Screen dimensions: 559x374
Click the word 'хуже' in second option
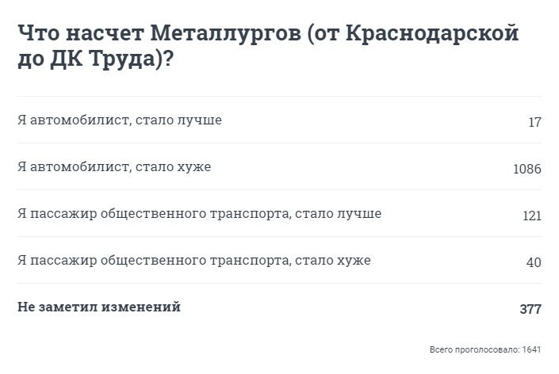pyautogui.click(x=194, y=166)
